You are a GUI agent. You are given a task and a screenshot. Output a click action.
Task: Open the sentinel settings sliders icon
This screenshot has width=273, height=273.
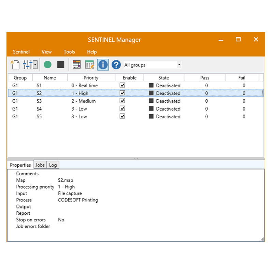pyautogui.click(x=27, y=64)
